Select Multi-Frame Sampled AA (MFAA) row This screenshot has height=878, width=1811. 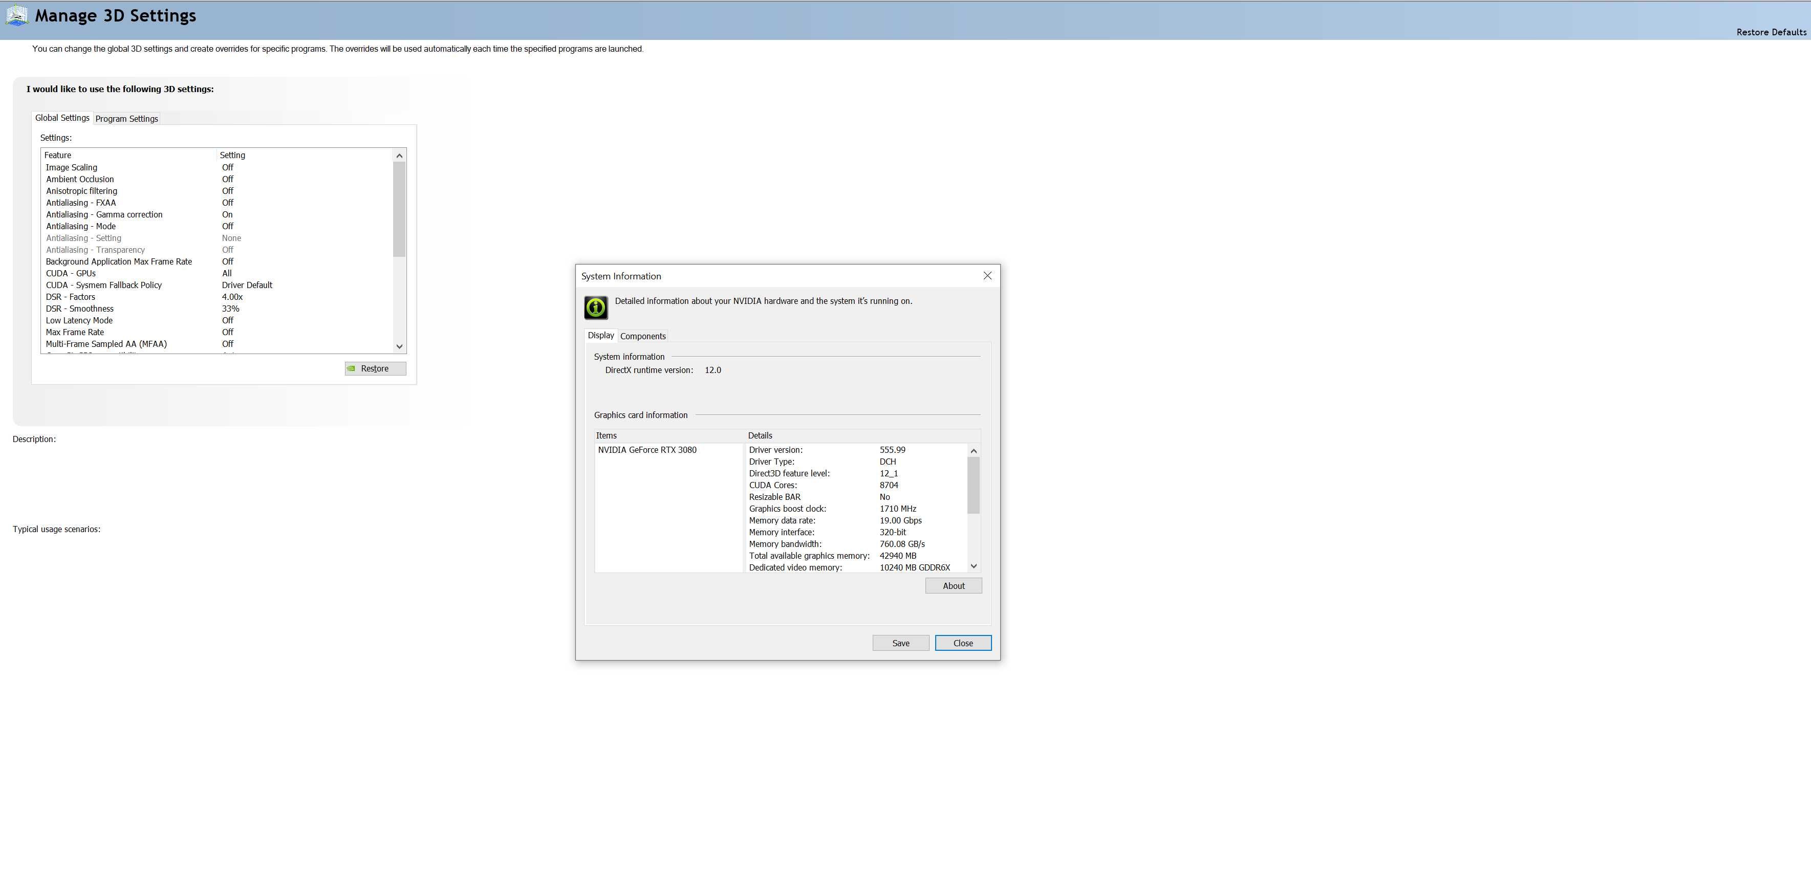(217, 344)
